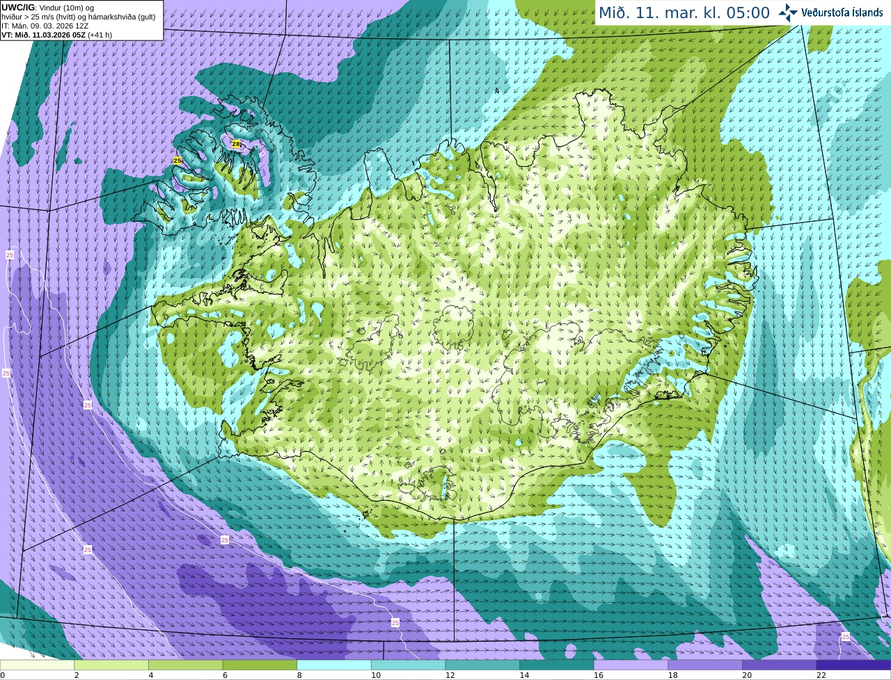Pick the 14–16 m/s dark teal legend swatch
The height and width of the screenshot is (680, 891).
tap(557, 665)
